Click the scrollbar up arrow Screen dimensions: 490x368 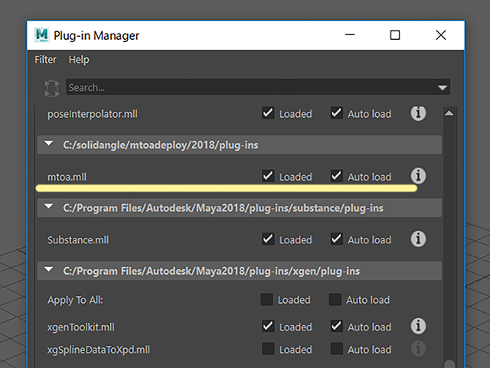(449, 113)
